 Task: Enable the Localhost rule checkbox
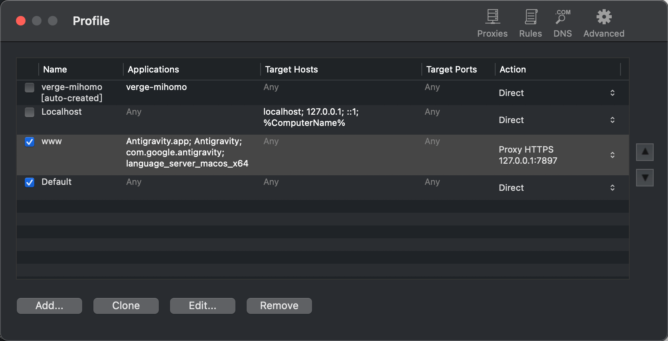[x=30, y=112]
